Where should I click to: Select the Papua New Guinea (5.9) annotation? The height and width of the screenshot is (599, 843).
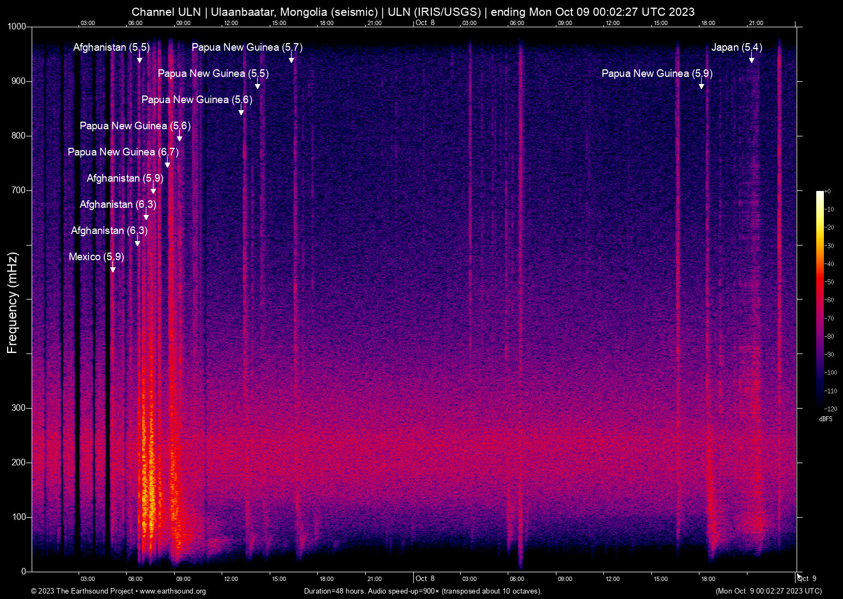657,73
